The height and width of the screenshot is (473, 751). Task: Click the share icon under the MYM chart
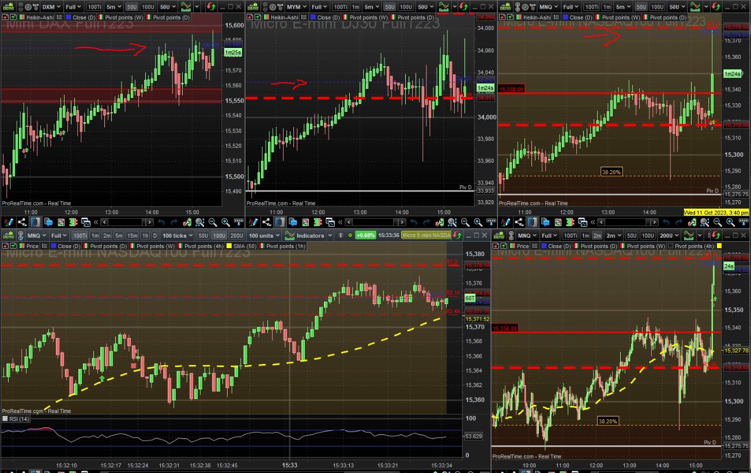[267, 222]
